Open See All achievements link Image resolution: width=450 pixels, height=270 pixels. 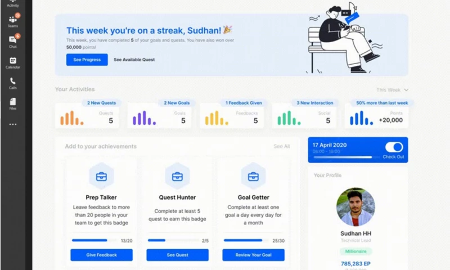coord(282,146)
